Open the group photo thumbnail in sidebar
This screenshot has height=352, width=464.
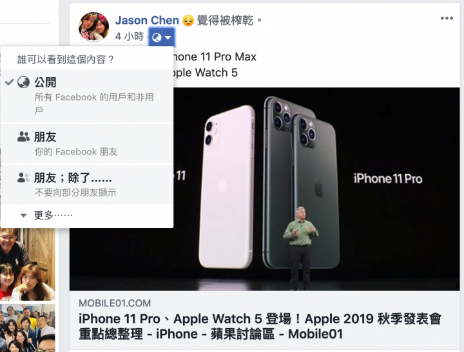28,328
